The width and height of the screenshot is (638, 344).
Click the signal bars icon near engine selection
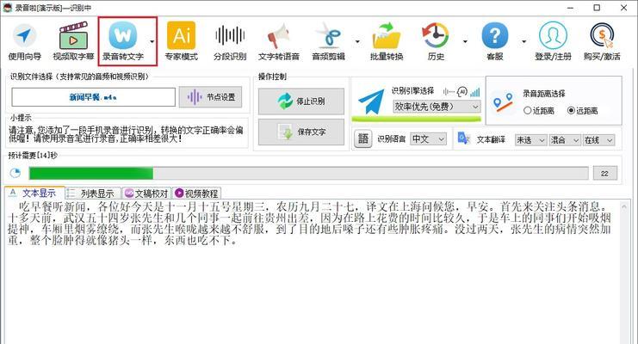point(474,92)
